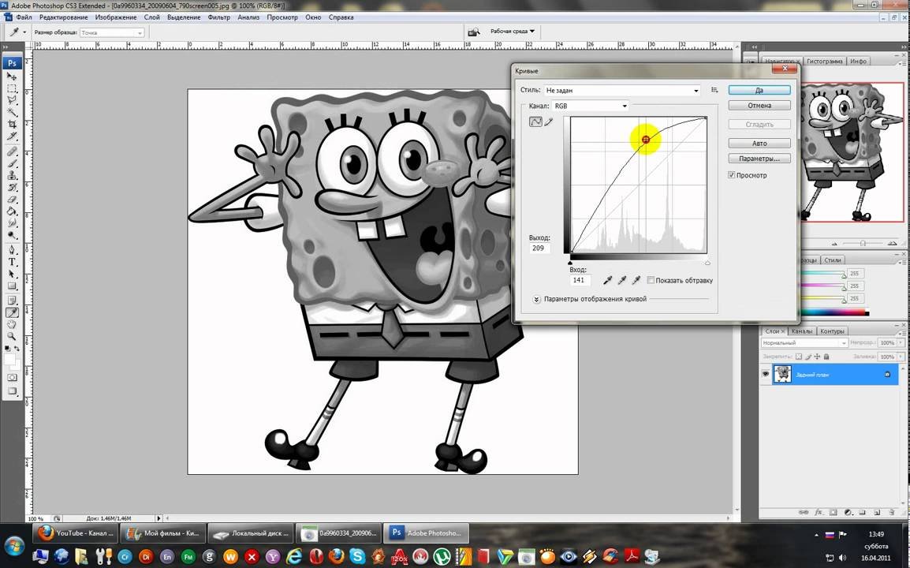Toggle the Просмотр preview checkbox
This screenshot has width=910, height=568.
[731, 175]
